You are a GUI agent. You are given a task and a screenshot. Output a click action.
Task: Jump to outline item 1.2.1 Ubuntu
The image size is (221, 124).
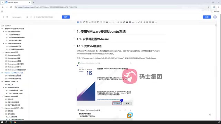14,46
